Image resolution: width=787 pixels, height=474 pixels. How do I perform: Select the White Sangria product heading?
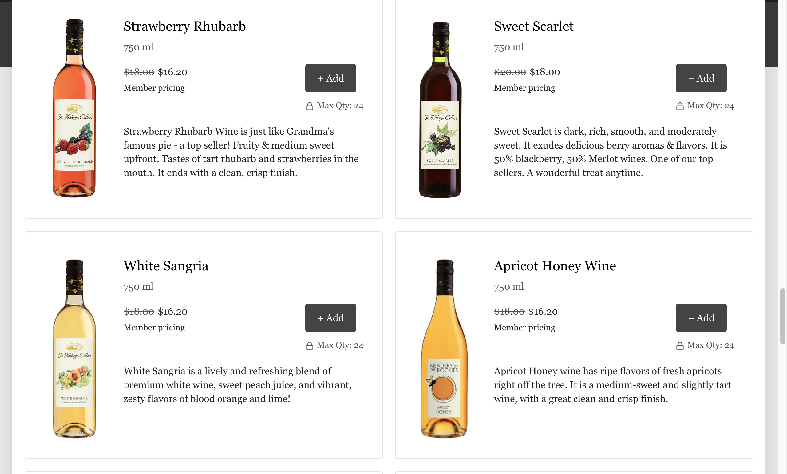[x=166, y=266]
